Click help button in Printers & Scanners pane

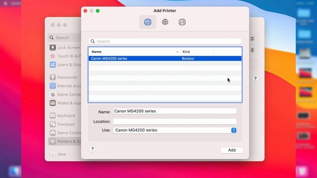pyautogui.click(x=256, y=79)
